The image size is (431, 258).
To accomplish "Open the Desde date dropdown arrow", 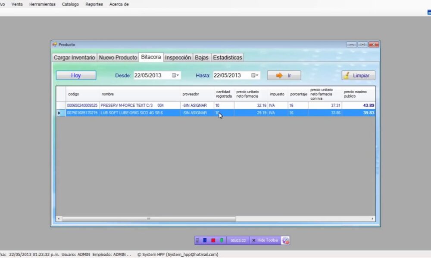I will pyautogui.click(x=177, y=75).
